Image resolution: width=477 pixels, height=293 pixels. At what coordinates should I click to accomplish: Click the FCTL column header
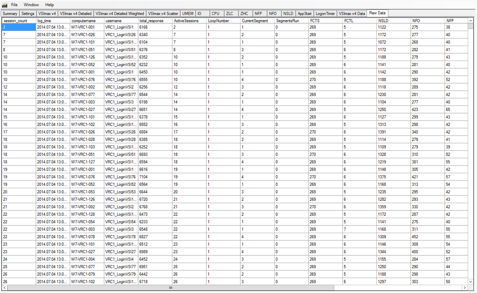pos(360,21)
